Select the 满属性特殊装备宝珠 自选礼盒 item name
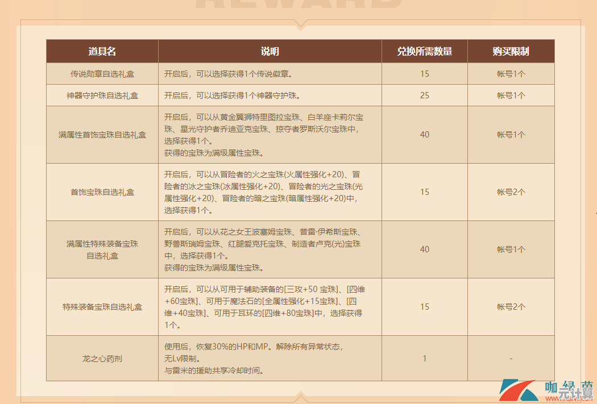 click(x=102, y=249)
